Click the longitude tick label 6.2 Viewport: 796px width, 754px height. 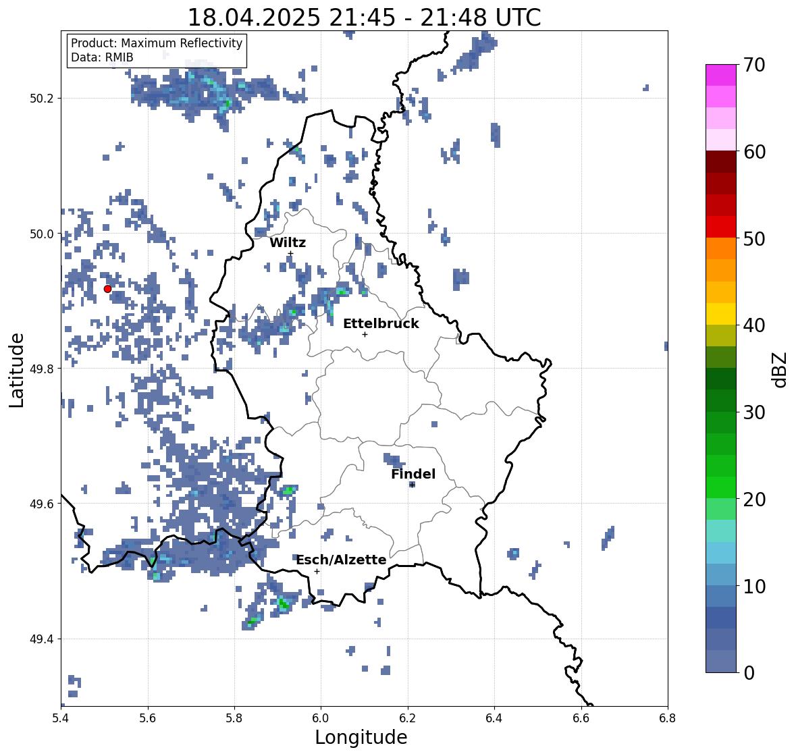click(408, 718)
